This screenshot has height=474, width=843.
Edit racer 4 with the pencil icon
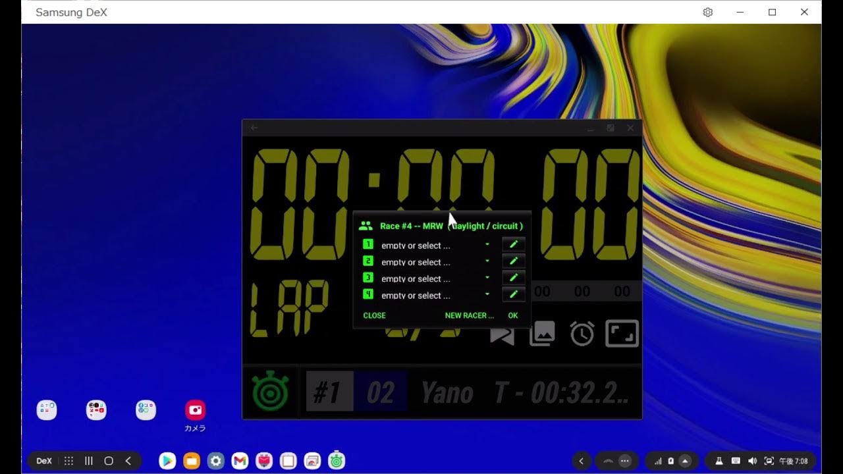(514, 294)
